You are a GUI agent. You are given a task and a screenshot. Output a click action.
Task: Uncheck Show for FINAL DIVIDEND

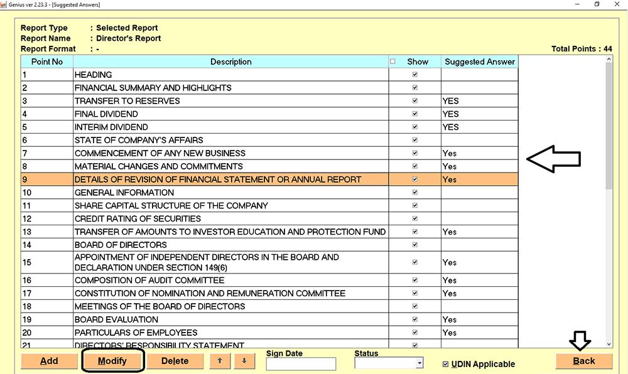click(414, 114)
